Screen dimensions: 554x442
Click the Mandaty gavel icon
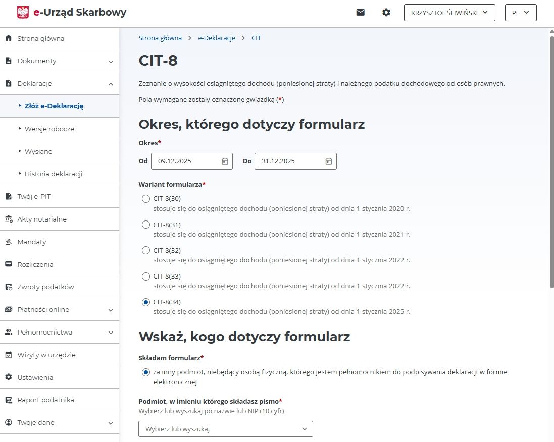8,242
